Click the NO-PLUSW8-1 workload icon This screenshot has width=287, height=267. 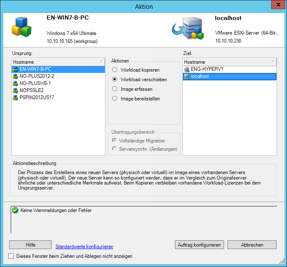click(x=16, y=83)
